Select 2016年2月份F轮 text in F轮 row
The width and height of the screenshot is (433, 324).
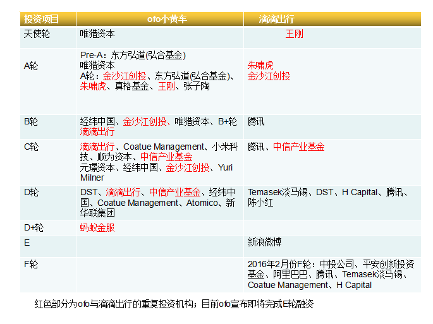click(x=279, y=264)
